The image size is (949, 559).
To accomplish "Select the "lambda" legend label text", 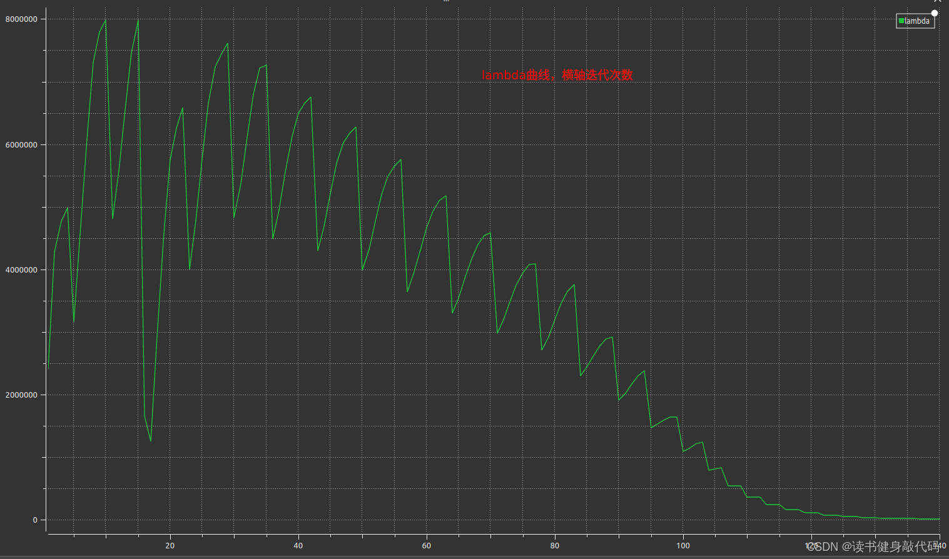I will (917, 21).
